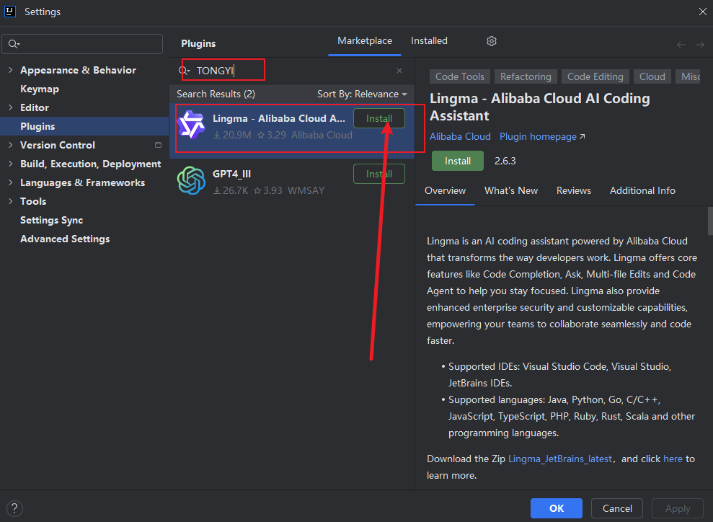Expand the Editor settings node
The height and width of the screenshot is (522, 713).
click(11, 107)
